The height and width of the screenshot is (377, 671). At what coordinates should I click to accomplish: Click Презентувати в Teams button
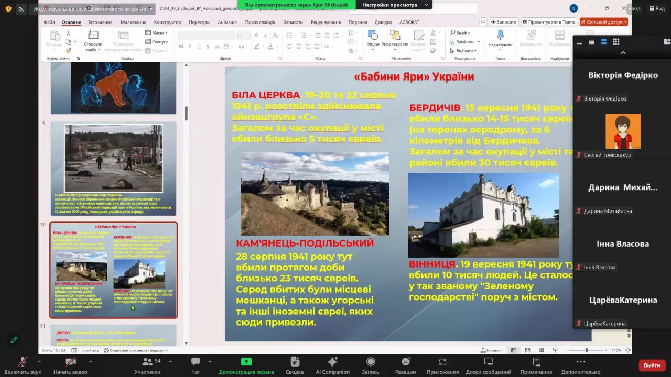click(548, 22)
